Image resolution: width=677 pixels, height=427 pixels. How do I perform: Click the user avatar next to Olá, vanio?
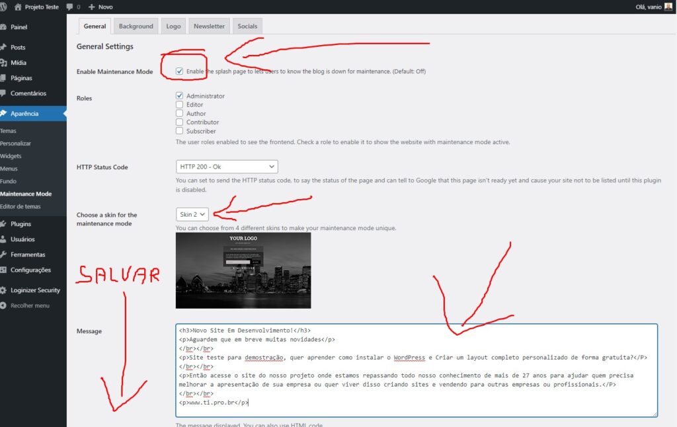[668, 7]
